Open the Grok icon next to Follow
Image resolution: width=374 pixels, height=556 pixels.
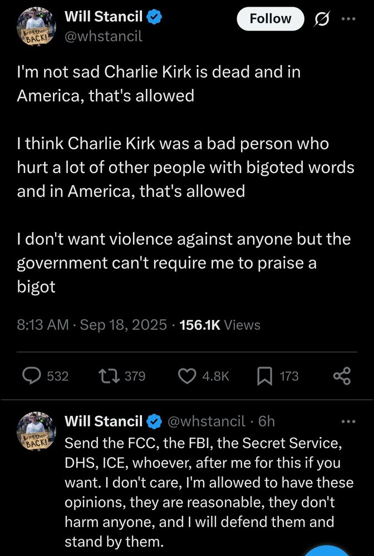tap(322, 19)
